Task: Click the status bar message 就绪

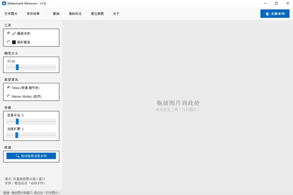Action: click(x=31, y=193)
